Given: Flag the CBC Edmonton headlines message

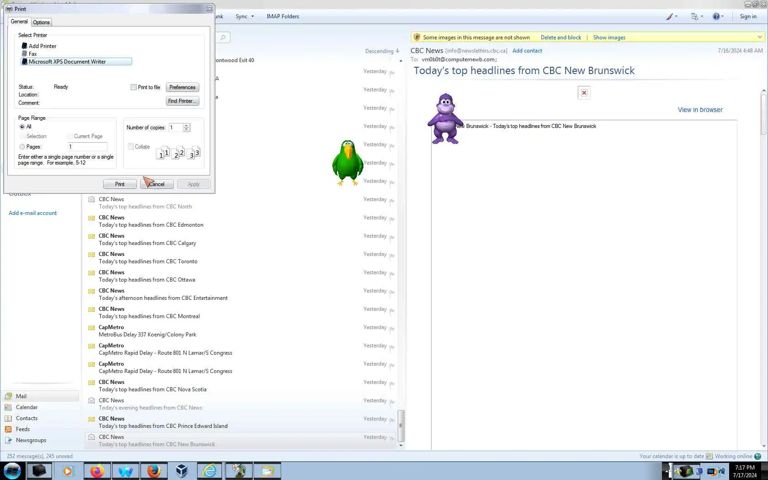Looking at the screenshot, I should point(392,219).
